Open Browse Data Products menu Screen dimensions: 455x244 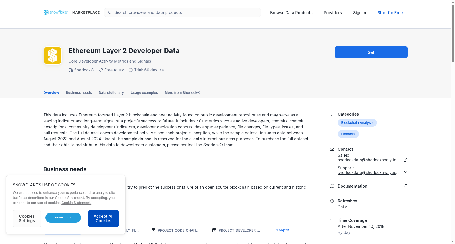tap(291, 13)
